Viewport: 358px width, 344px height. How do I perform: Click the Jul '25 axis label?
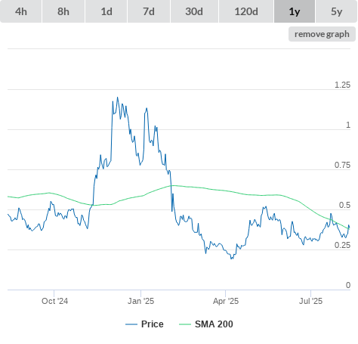coord(310,301)
